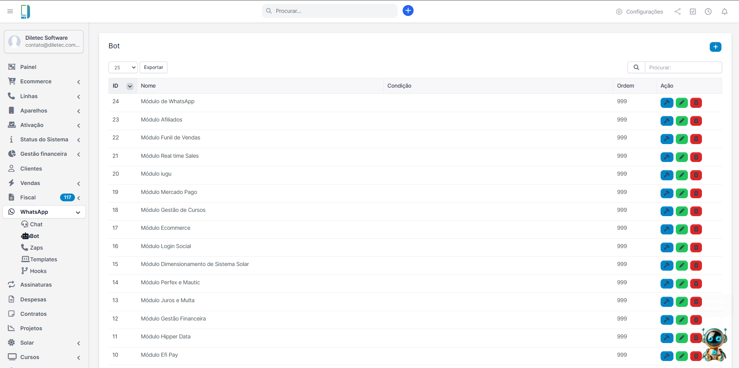This screenshot has height=368, width=739.
Task: Click the global plus button beside search
Action: coord(408,11)
